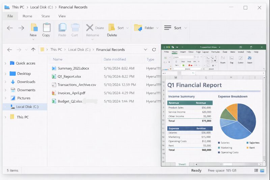The width and height of the screenshot is (270, 180).
Task: Open the address bar history dropdown
Action: click(145, 50)
